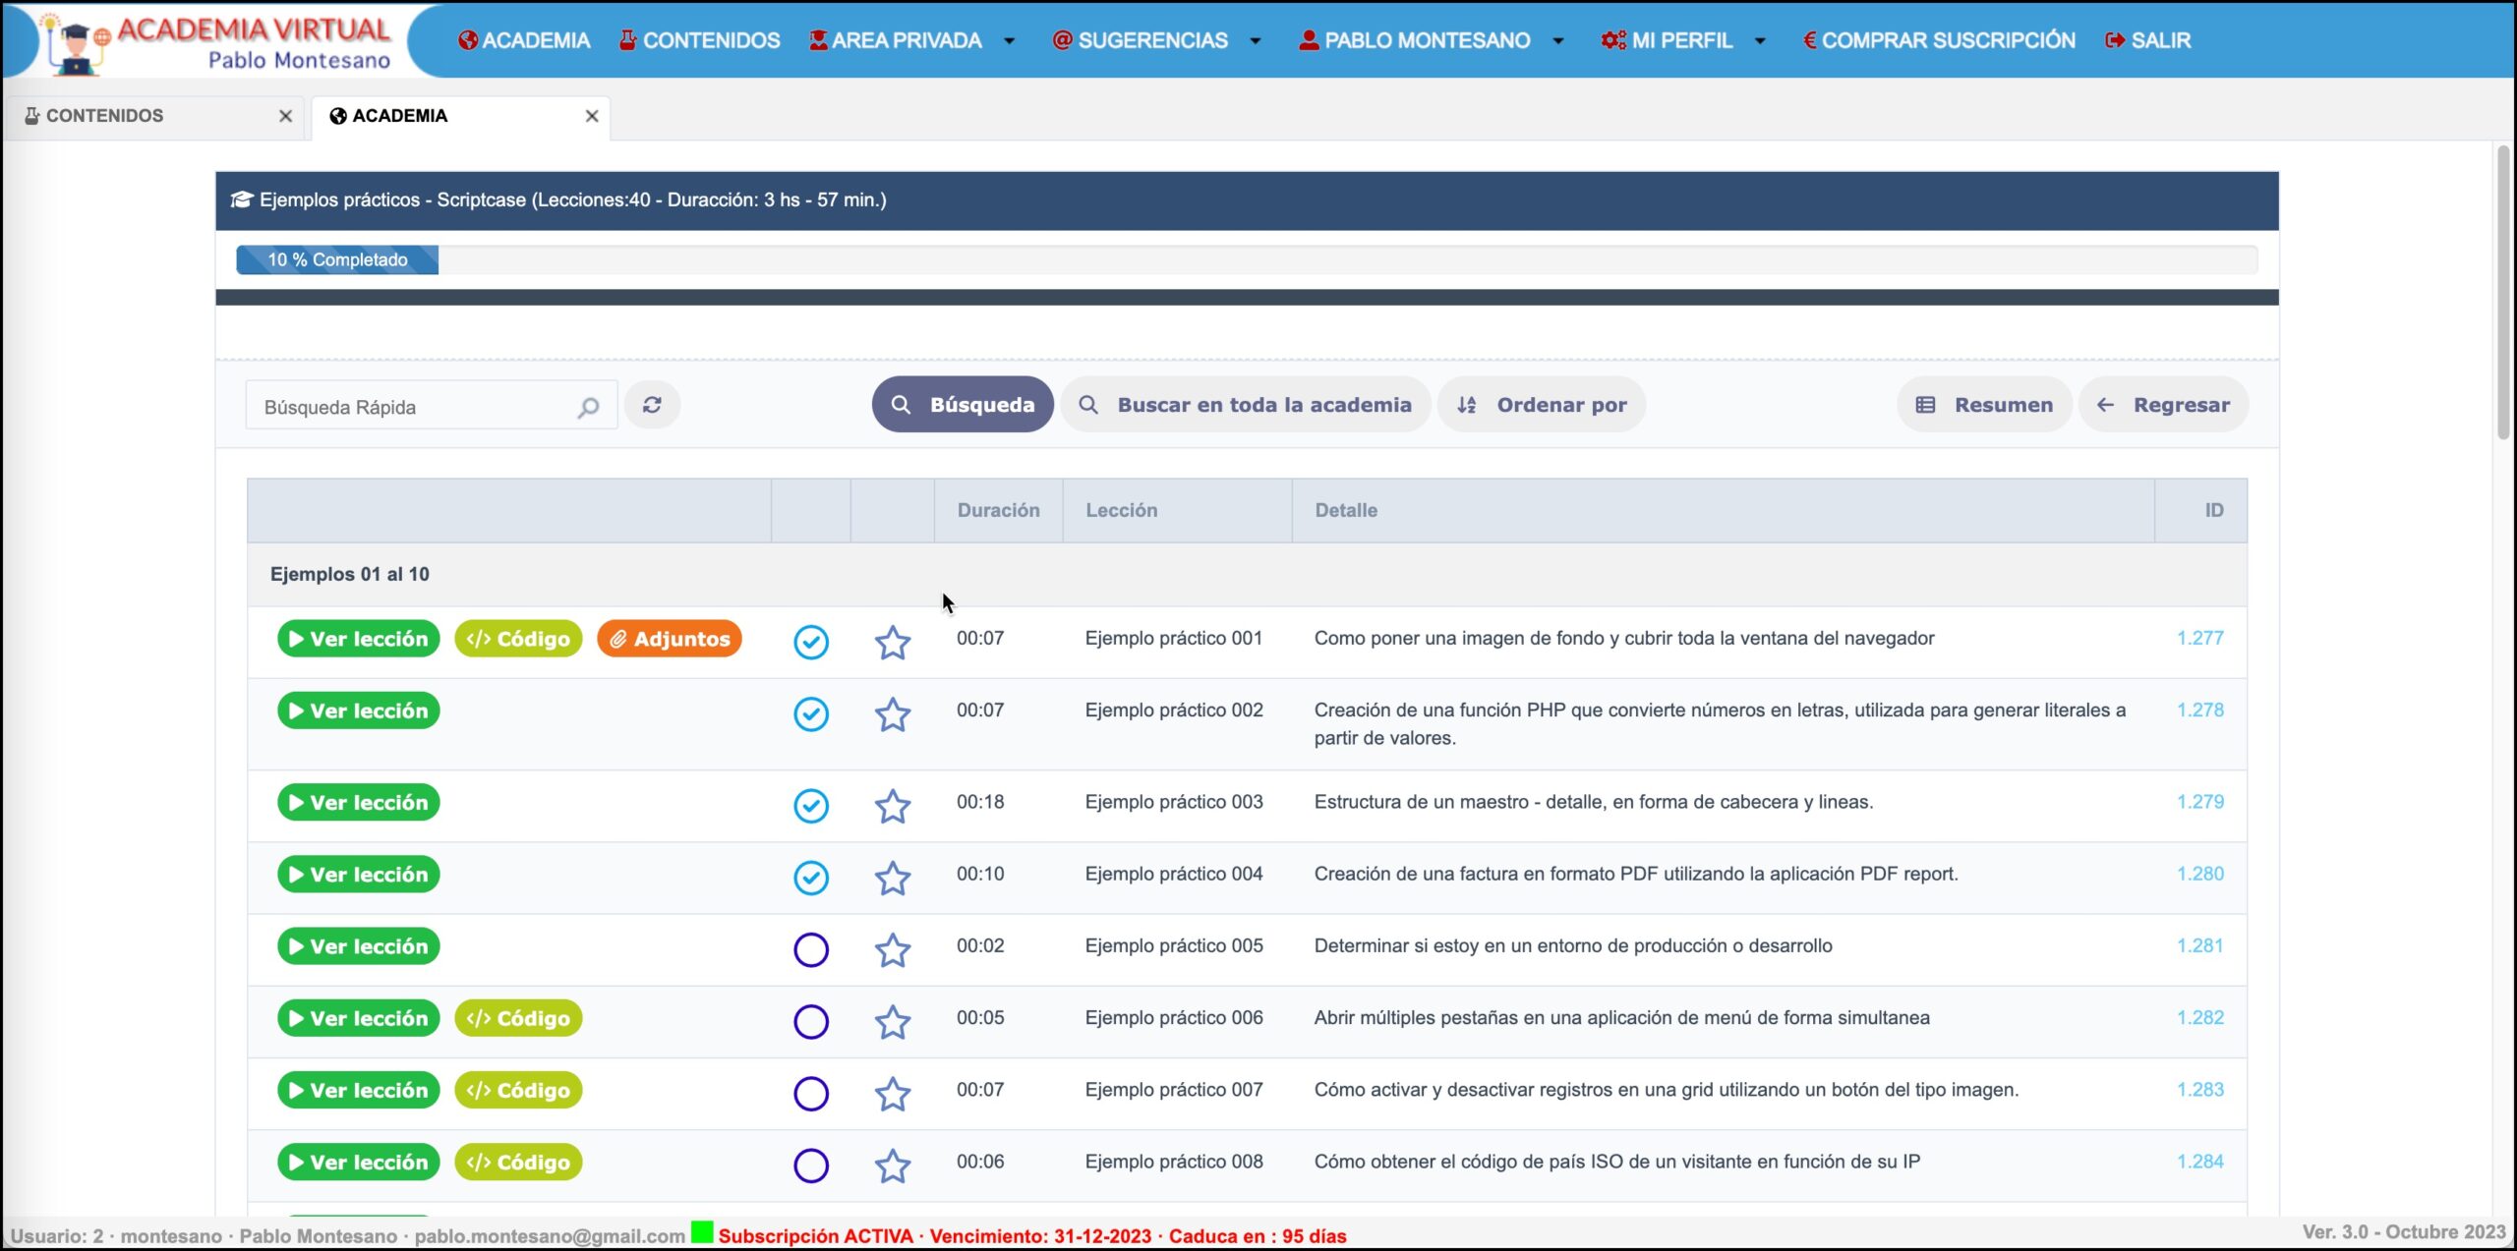Screen dimensions: 2517x1251
Task: Click Buscar en toda la academia
Action: (x=1245, y=405)
